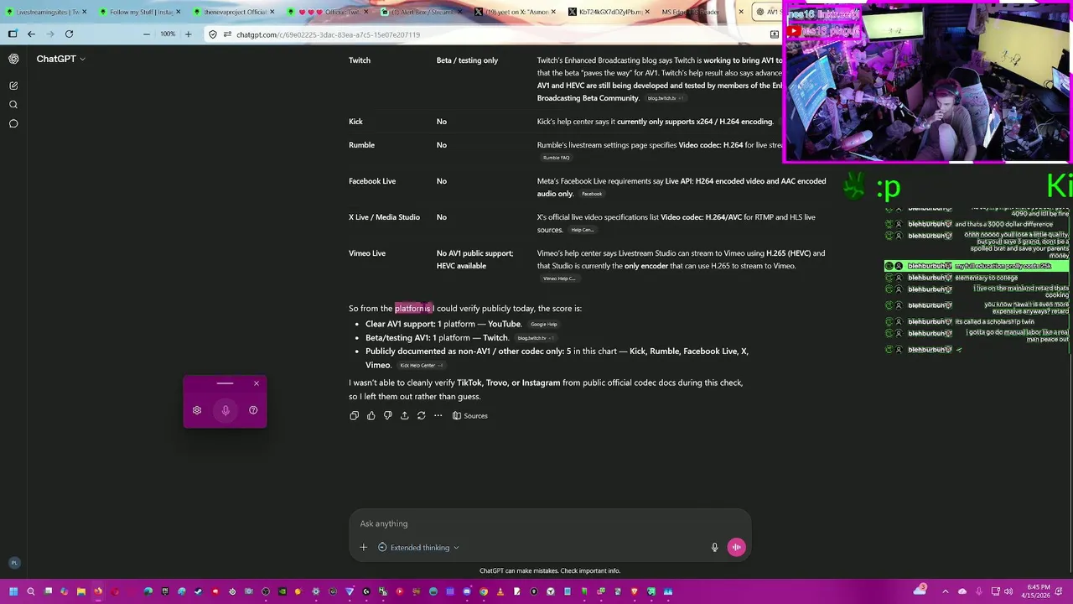Open Kick Help Center source chip
Screen dimensions: 1073x604
click(421, 366)
